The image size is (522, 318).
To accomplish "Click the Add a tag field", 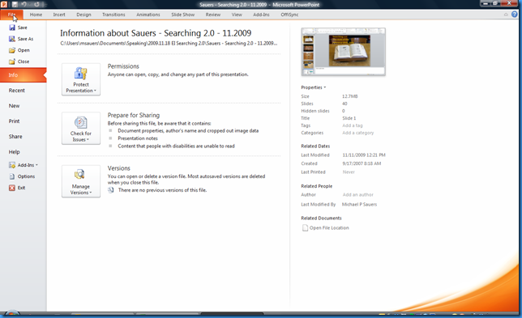I will [353, 125].
